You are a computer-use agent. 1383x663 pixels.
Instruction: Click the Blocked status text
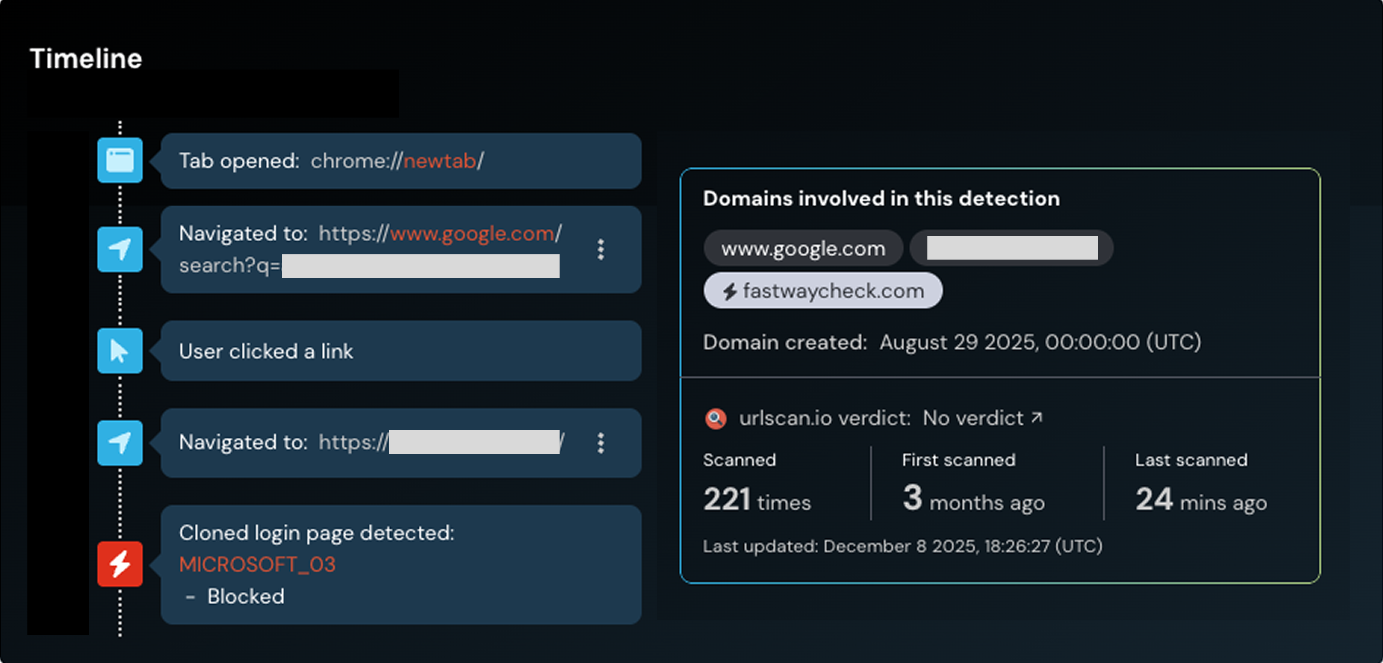(246, 596)
